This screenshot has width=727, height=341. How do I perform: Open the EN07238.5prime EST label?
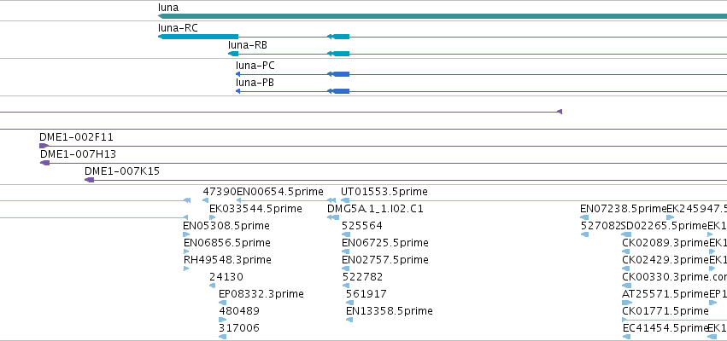point(623,209)
